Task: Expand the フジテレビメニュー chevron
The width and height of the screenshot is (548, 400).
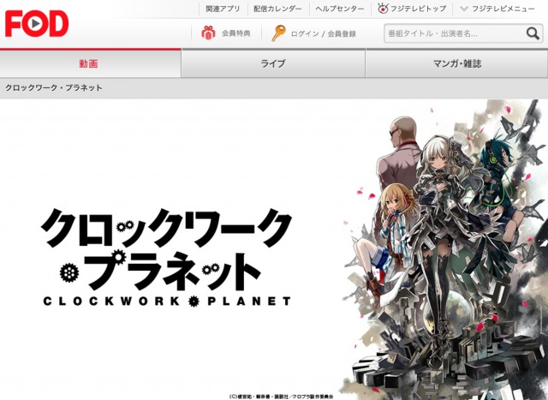Action: (464, 9)
